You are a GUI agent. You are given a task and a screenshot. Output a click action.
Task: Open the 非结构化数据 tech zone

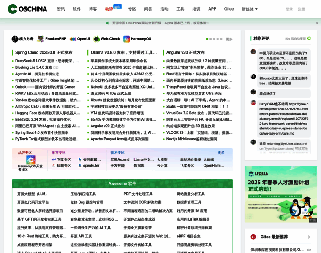(190, 160)
